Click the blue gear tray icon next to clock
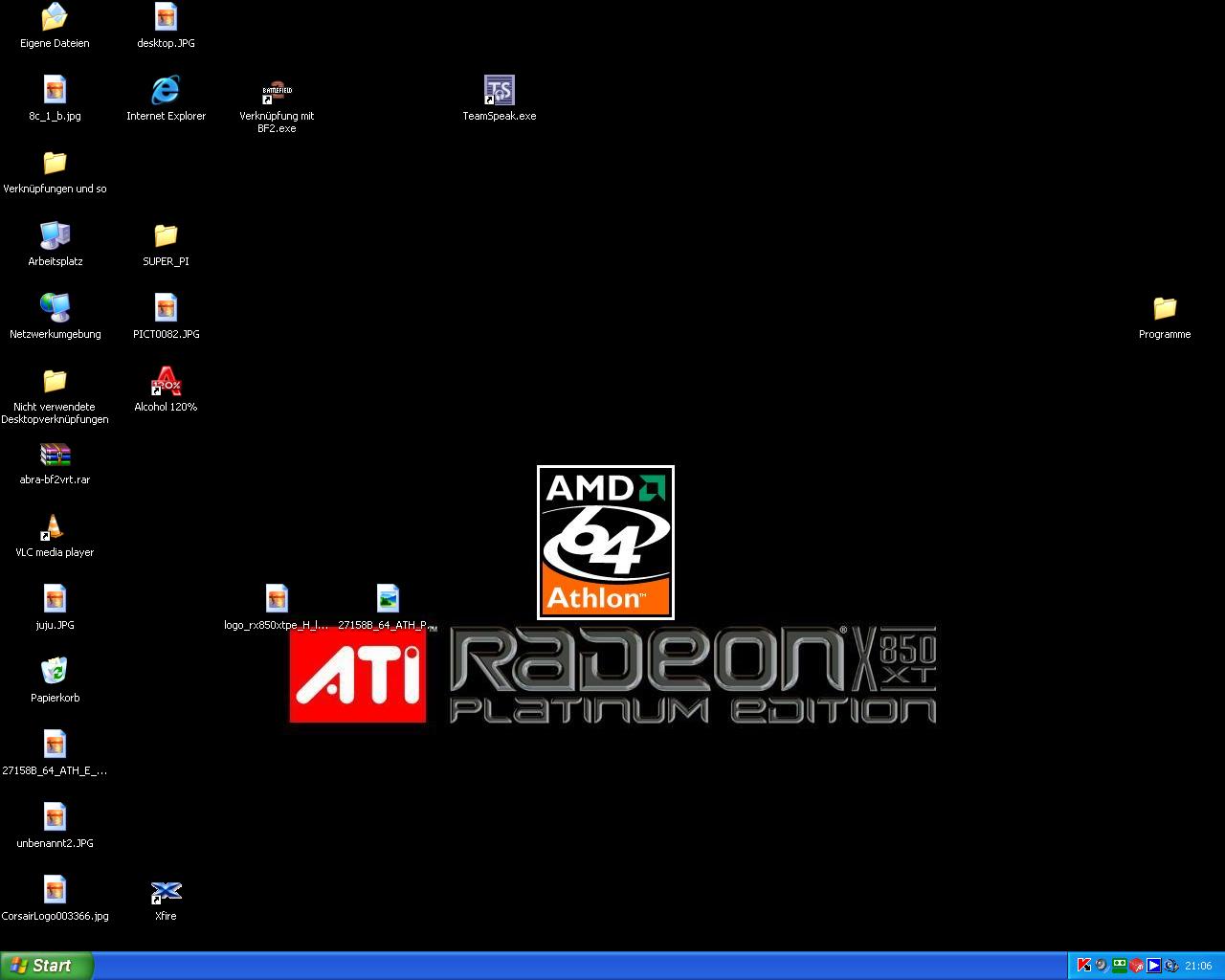Image resolution: width=1225 pixels, height=980 pixels. [1170, 966]
